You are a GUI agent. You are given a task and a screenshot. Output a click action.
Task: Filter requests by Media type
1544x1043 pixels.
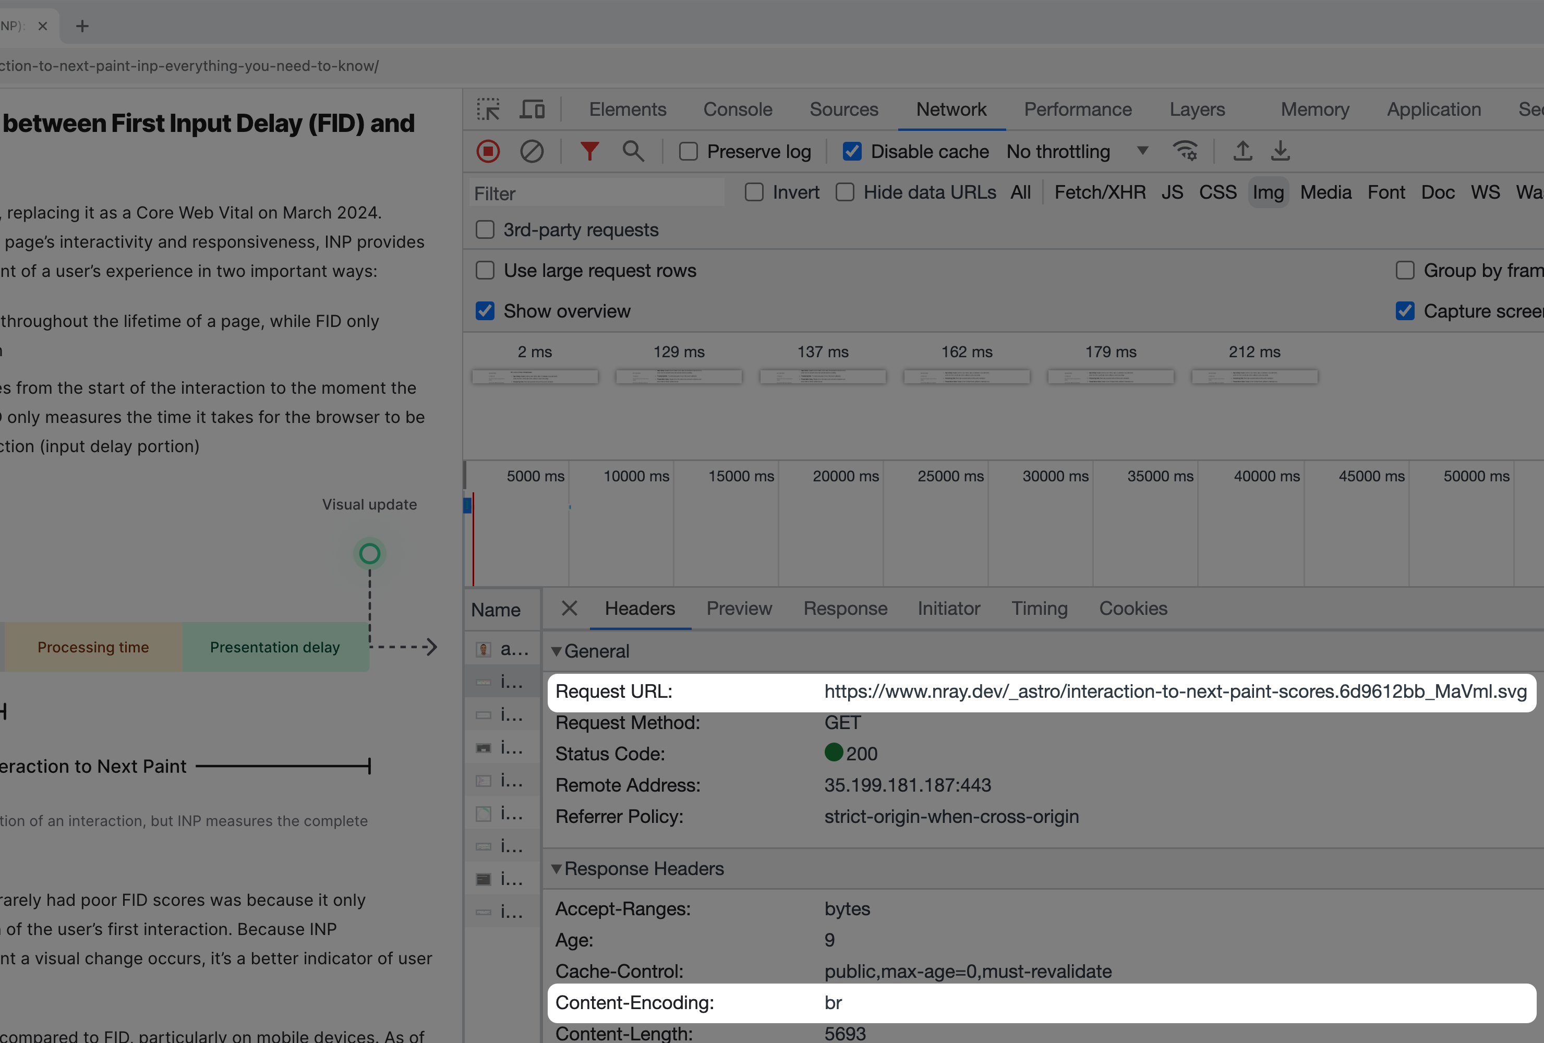point(1325,192)
